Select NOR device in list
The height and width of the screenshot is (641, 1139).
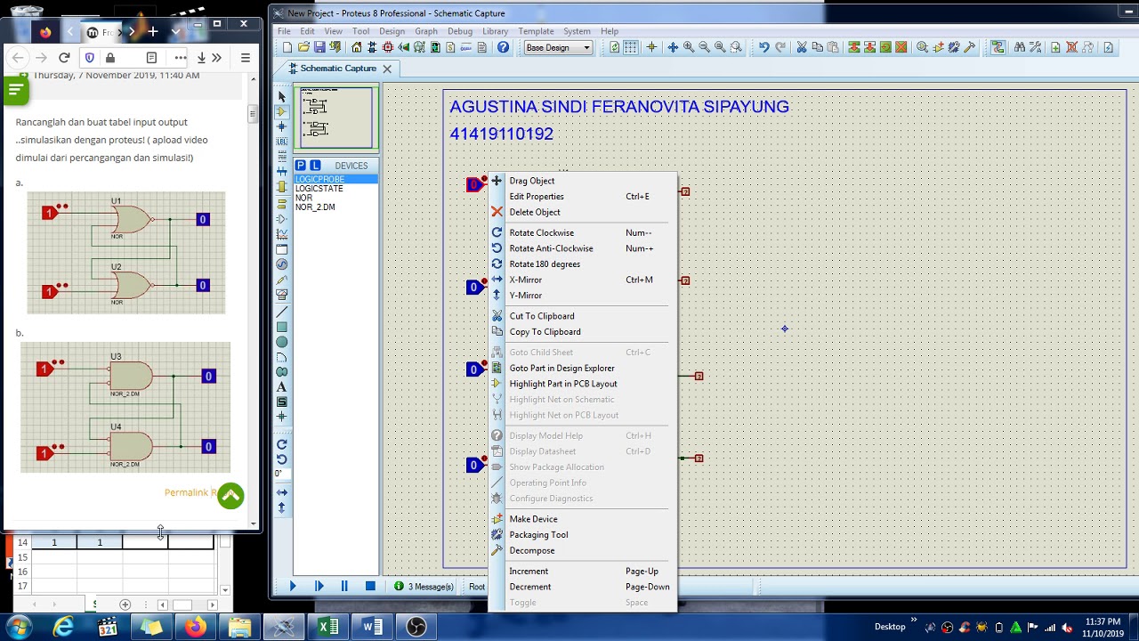click(303, 198)
